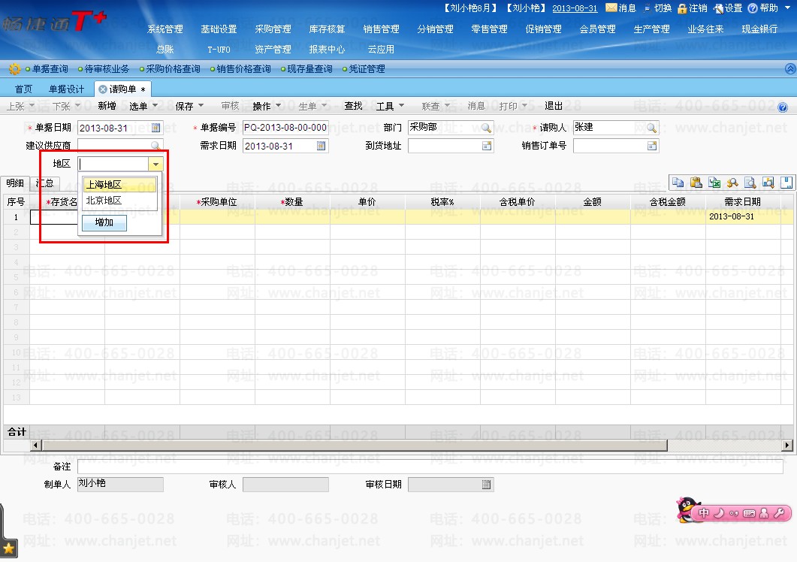The height and width of the screenshot is (562, 797).
Task: Click the collapse chevron icon at right of shortcut bar
Action: coord(790,68)
